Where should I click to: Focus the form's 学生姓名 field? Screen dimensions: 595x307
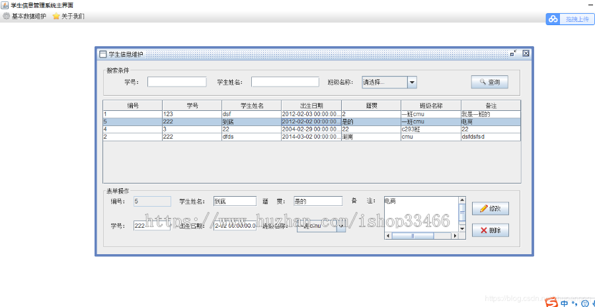click(235, 201)
